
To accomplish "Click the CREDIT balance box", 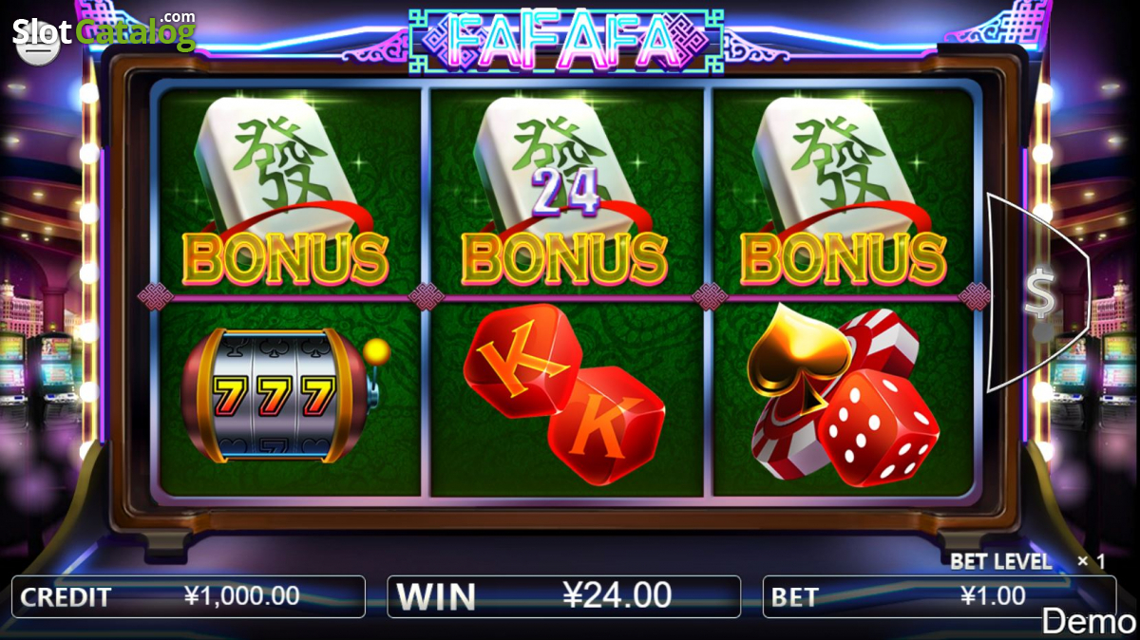I will tap(188, 596).
